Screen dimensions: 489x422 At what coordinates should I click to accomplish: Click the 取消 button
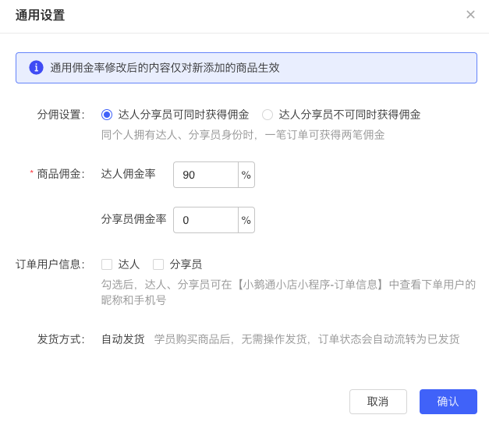coord(378,402)
